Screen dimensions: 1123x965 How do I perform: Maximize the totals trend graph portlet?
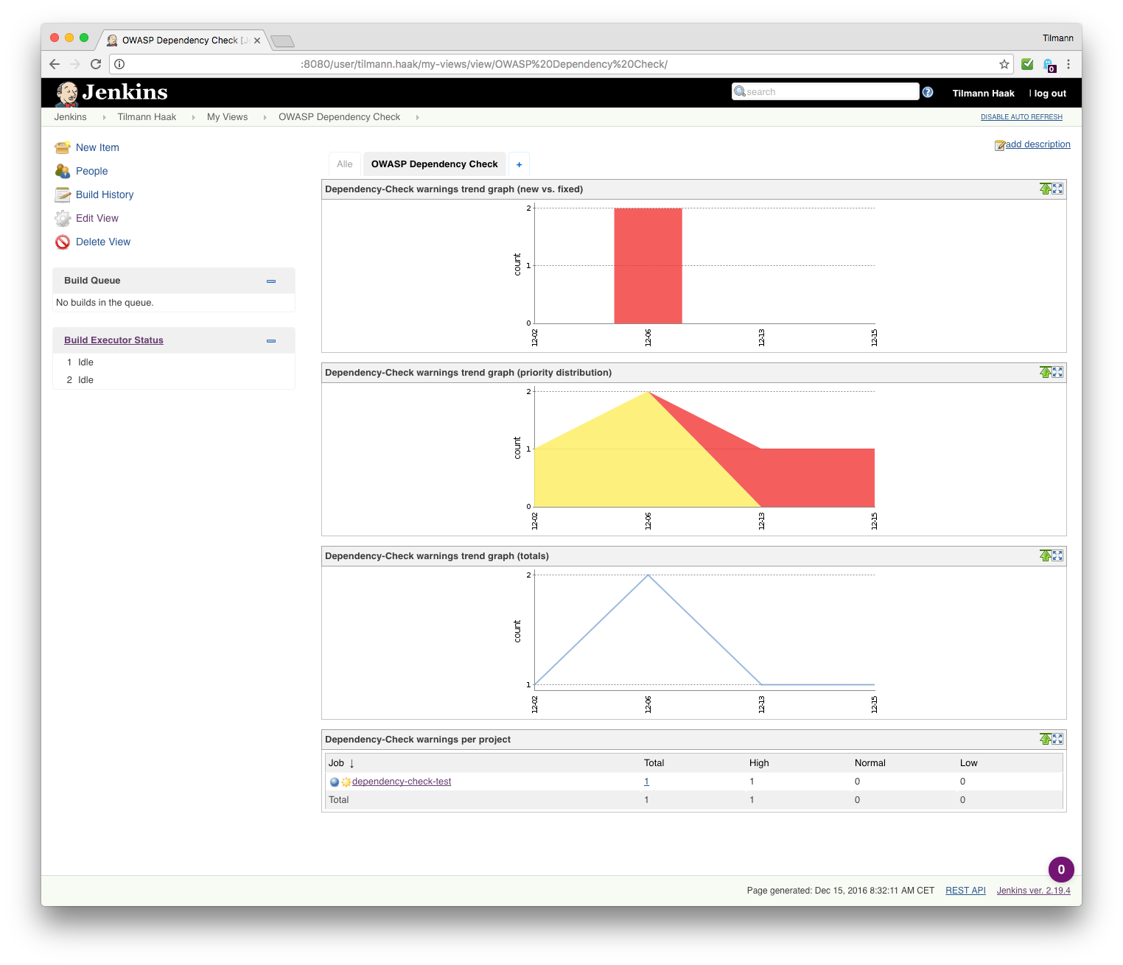(x=1058, y=555)
